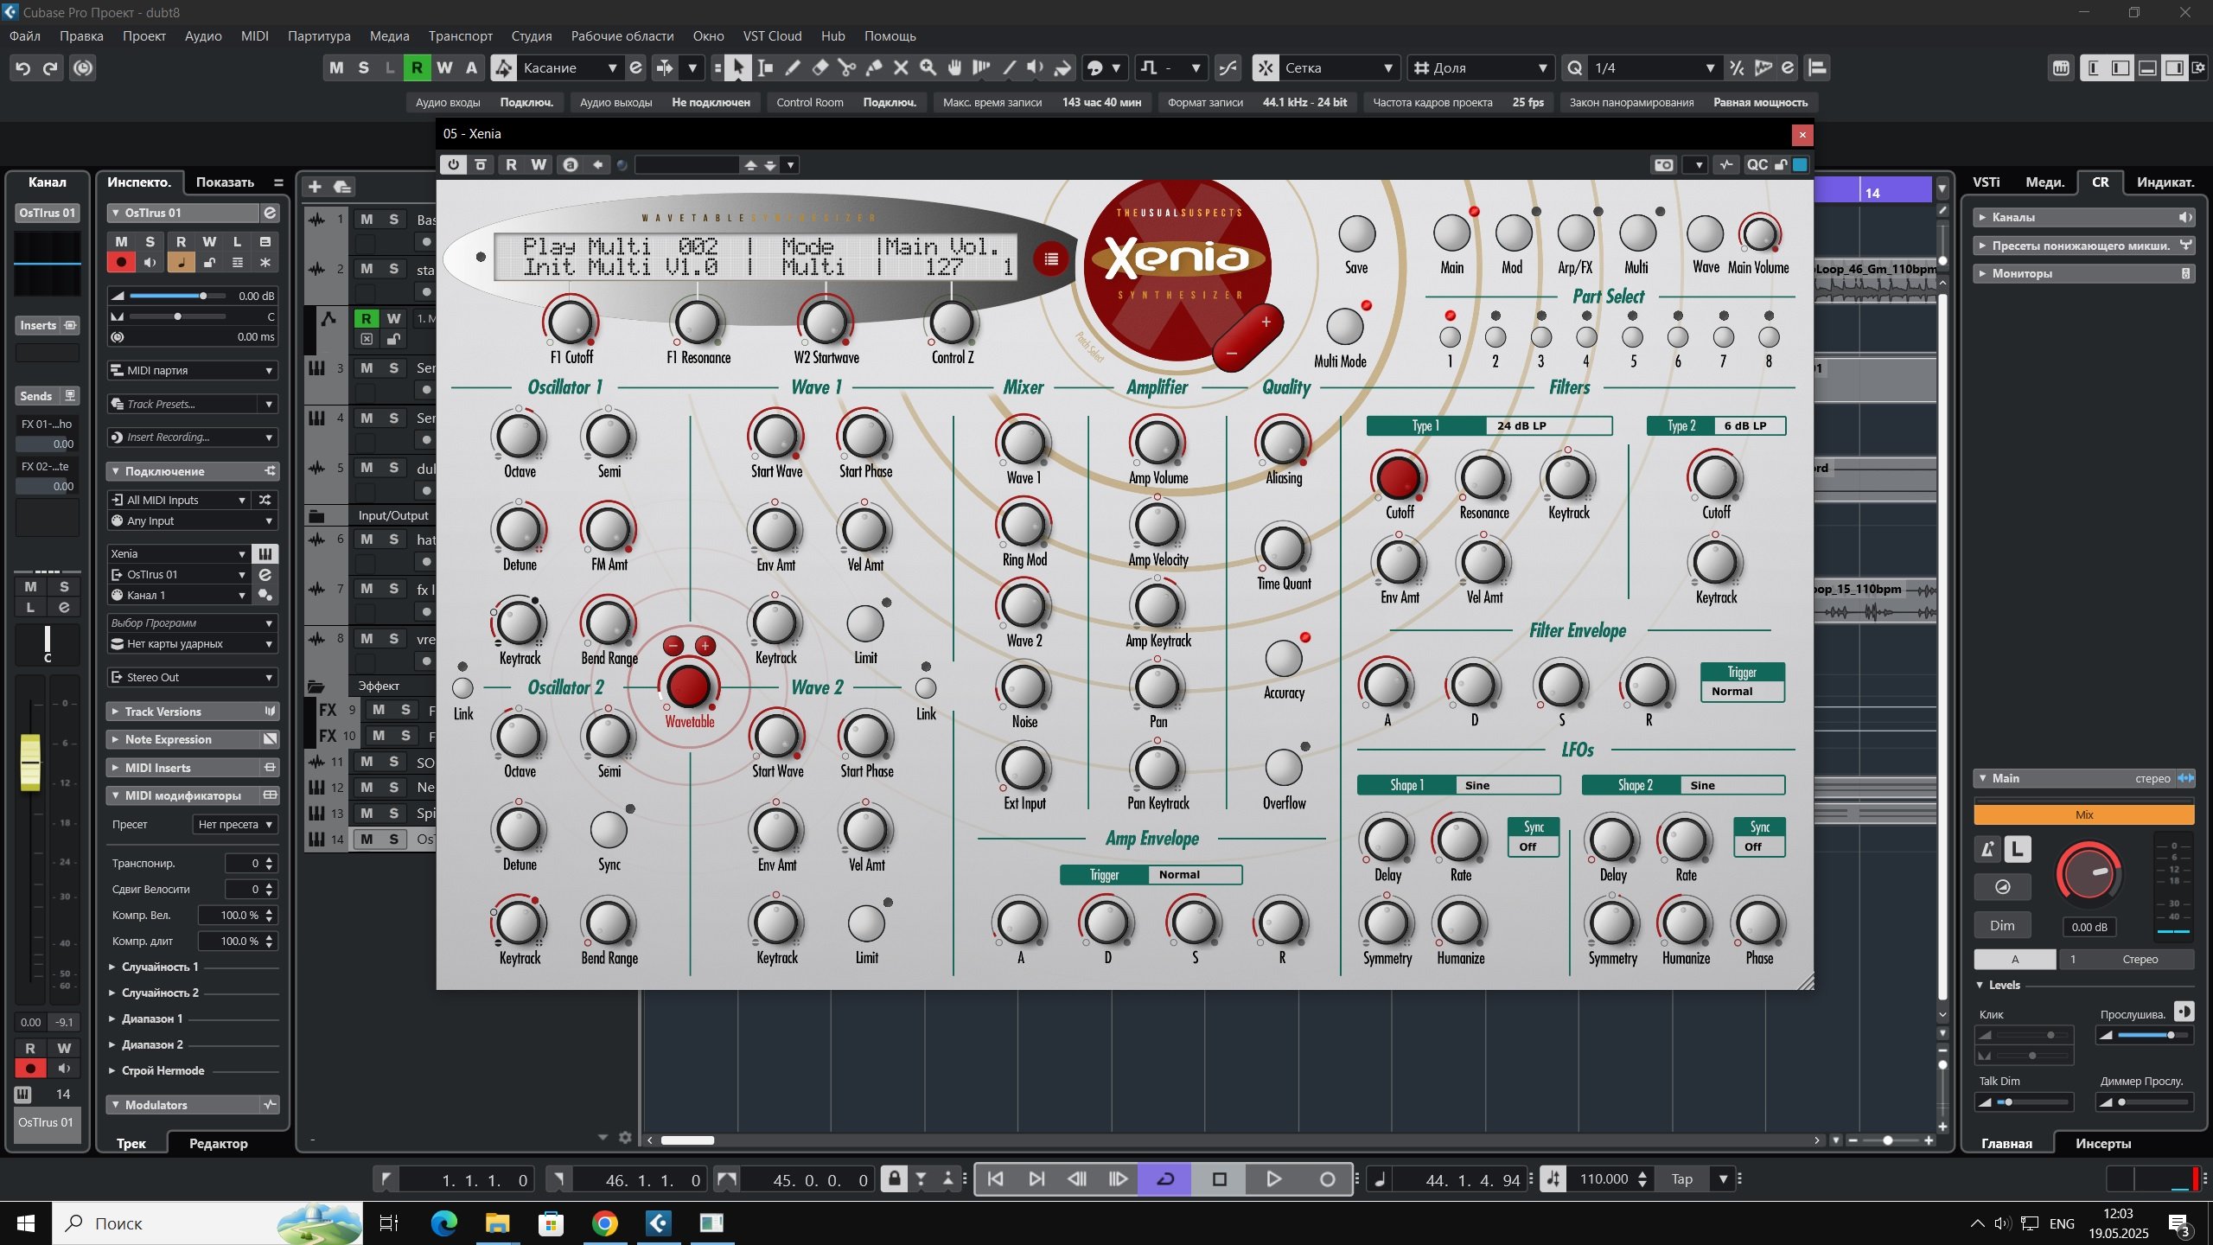Open Windows File Explorer from taskbar
Viewport: 2213px width, 1245px height.
click(497, 1223)
